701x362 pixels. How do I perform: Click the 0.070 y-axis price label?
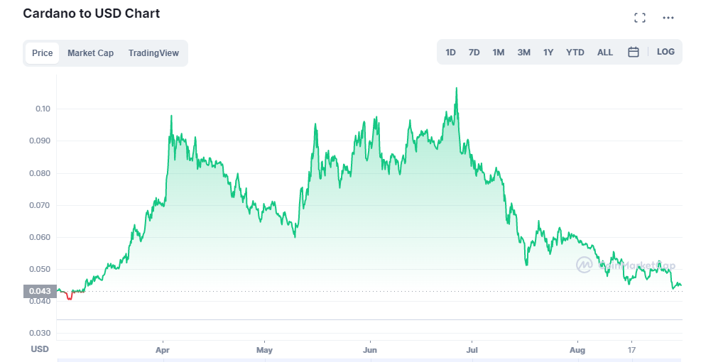40,206
